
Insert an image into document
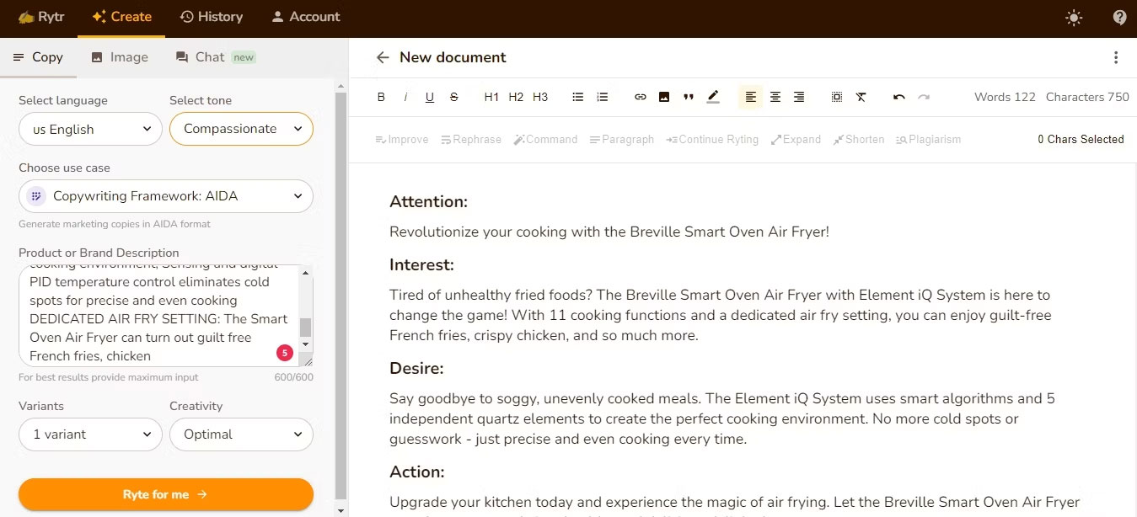coord(664,97)
